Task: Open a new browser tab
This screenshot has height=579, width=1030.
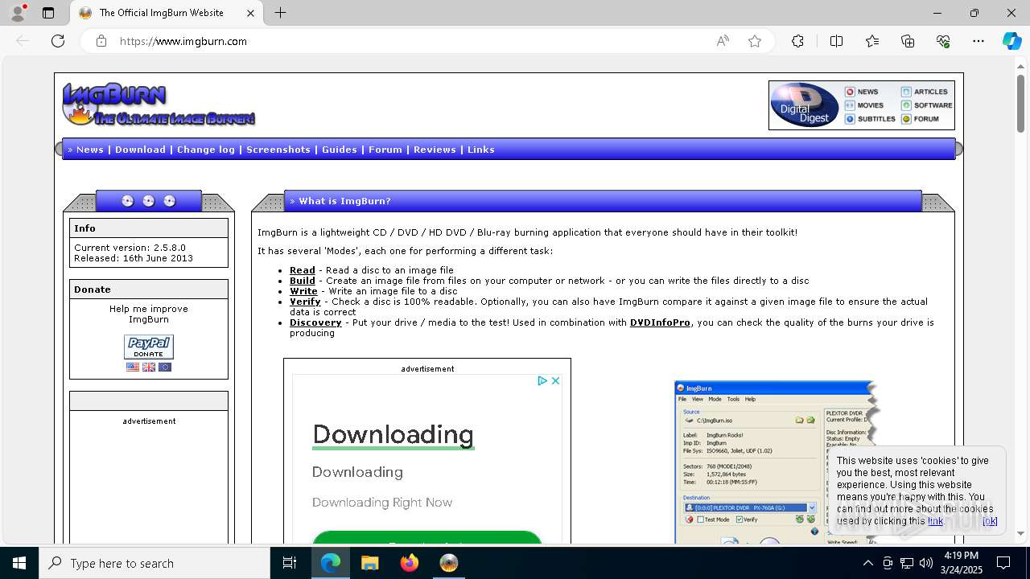Action: tap(280, 13)
